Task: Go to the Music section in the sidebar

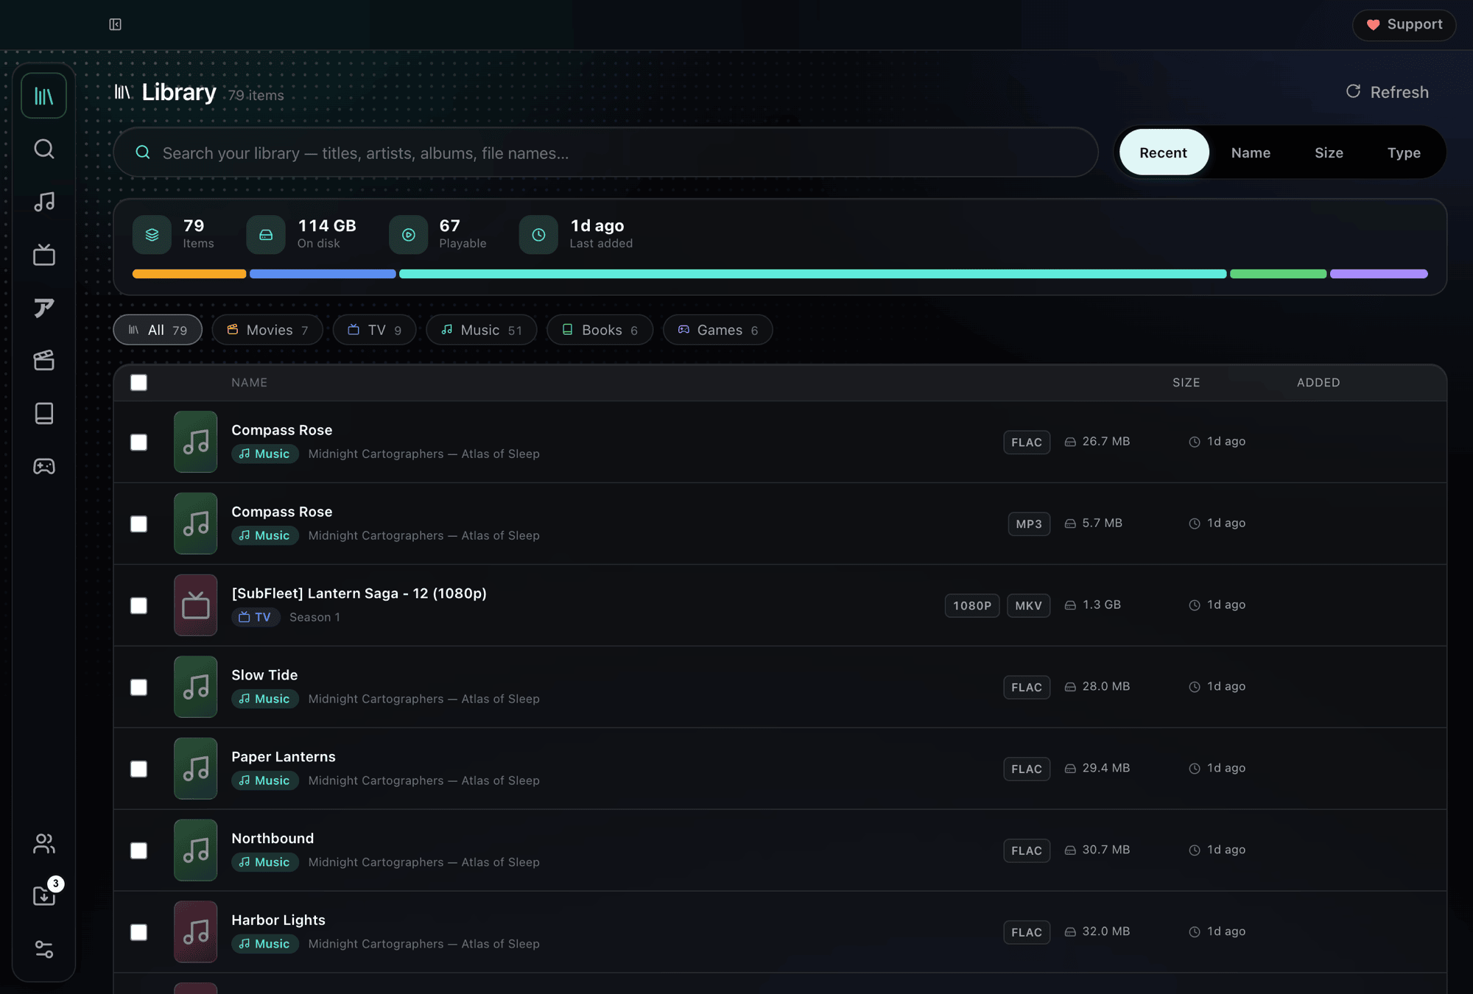Action: (x=44, y=202)
